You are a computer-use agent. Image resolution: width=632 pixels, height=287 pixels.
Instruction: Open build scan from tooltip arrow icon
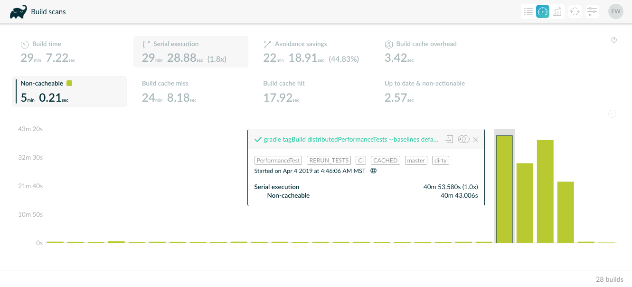pyautogui.click(x=449, y=139)
